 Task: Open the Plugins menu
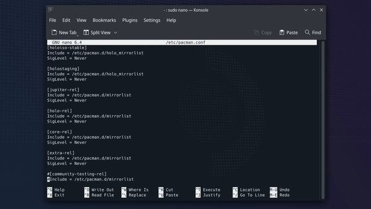click(130, 20)
